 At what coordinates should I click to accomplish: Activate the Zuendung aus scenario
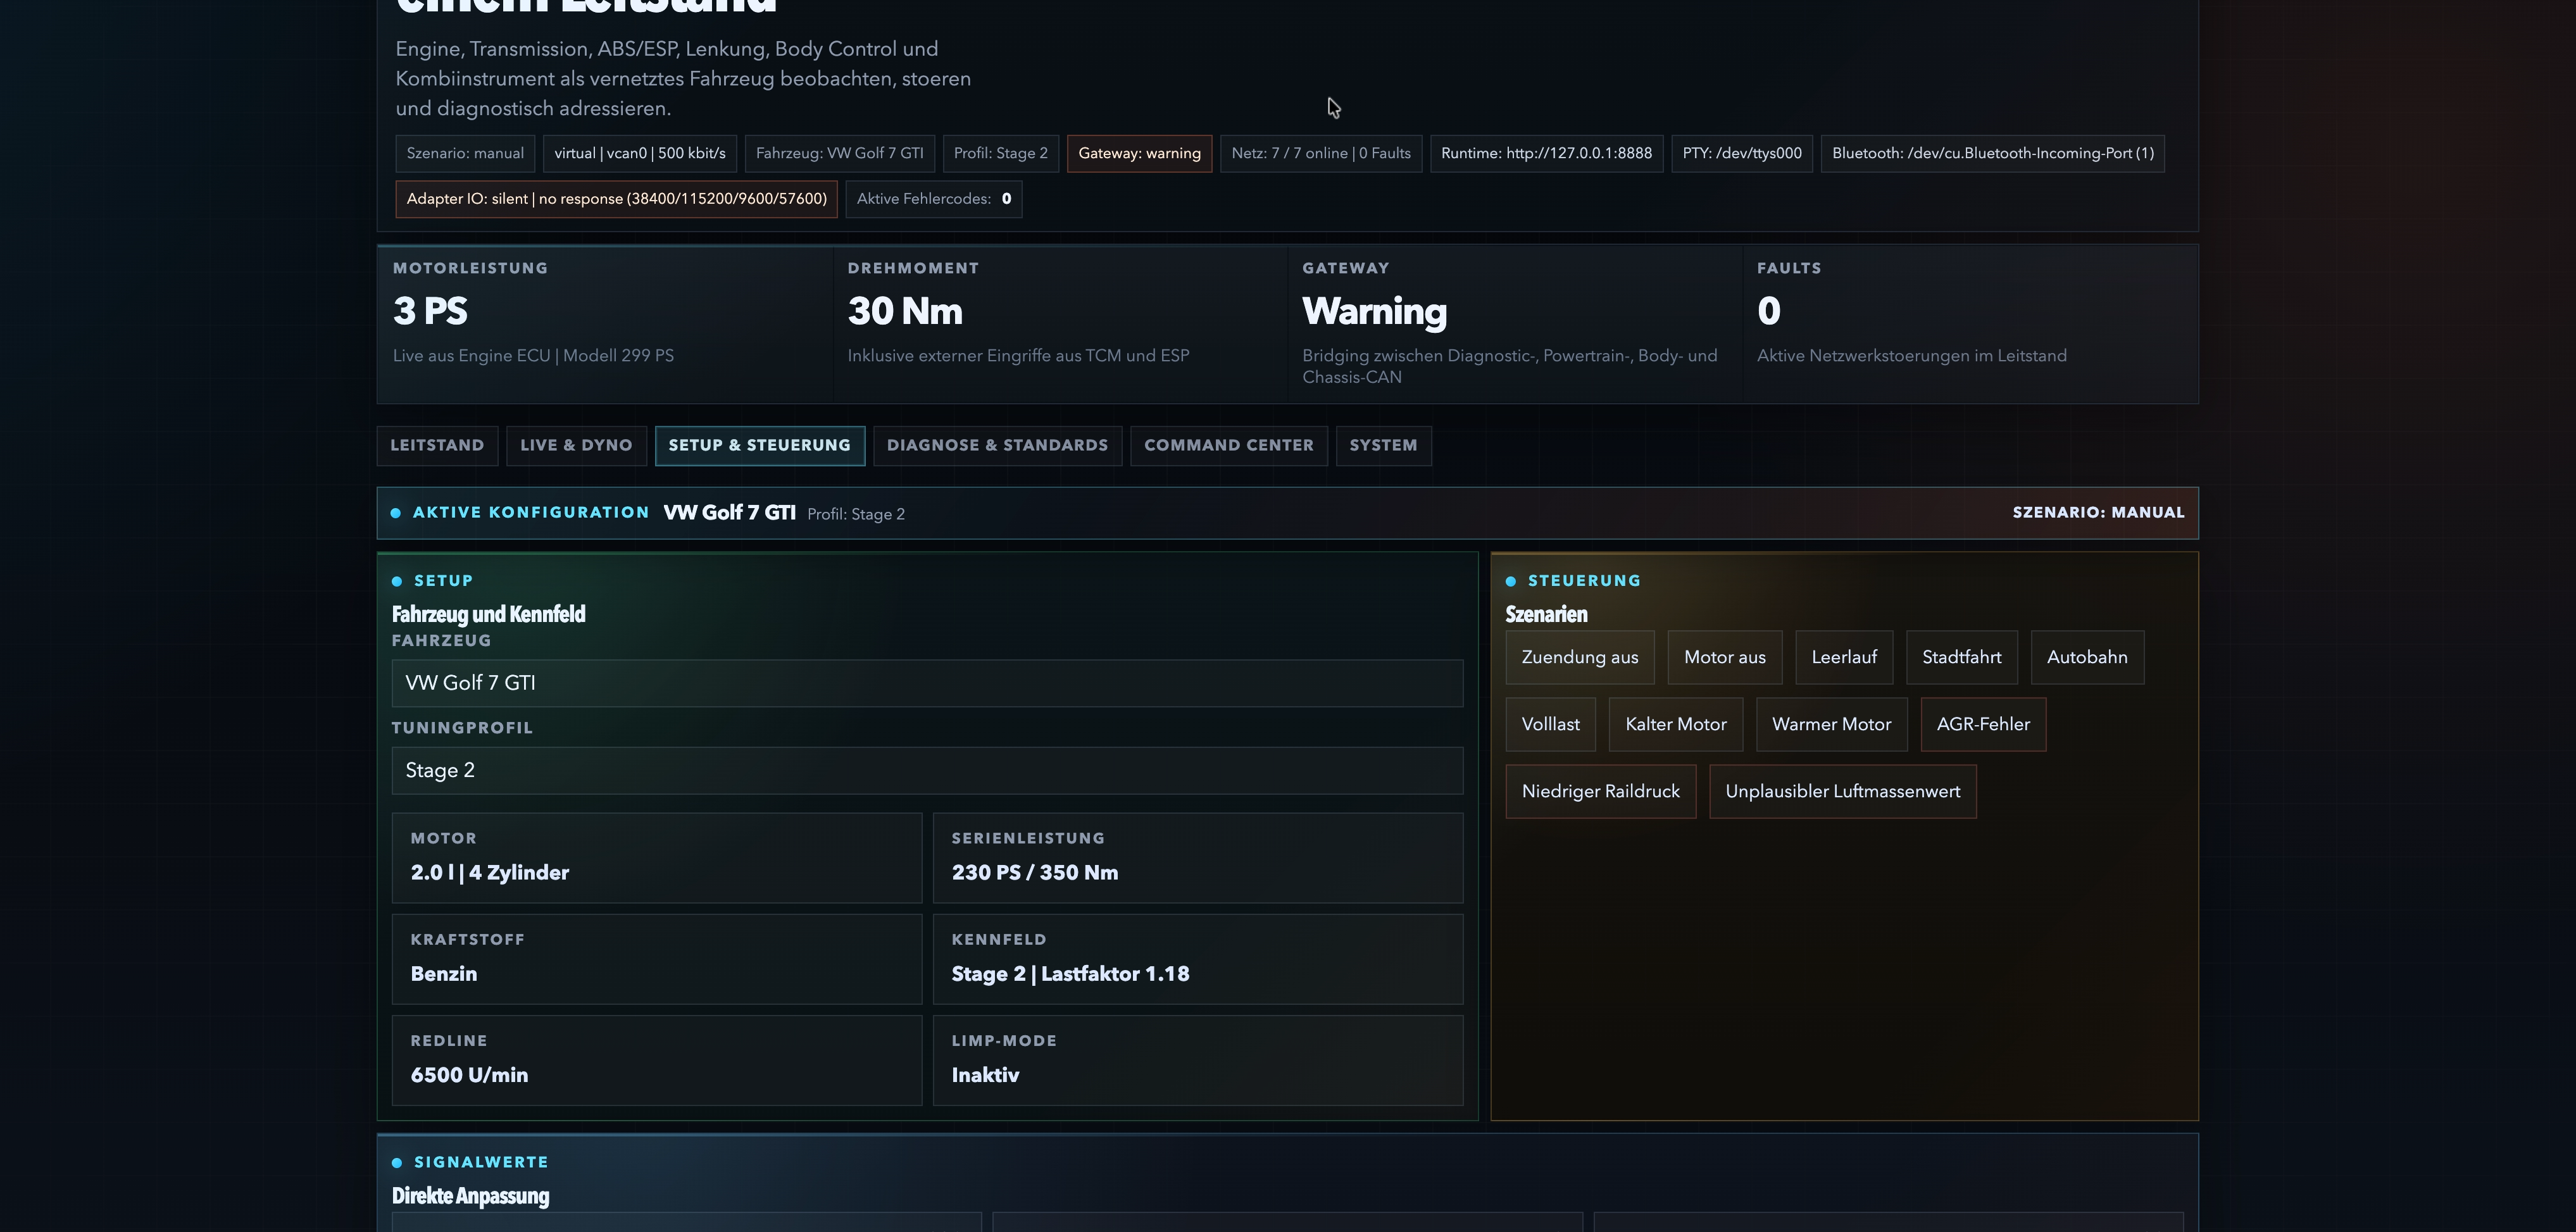[1580, 657]
